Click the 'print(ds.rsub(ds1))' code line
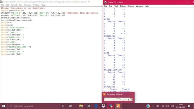Image resolution: width=194 pixels, height=109 pixels. (12, 35)
